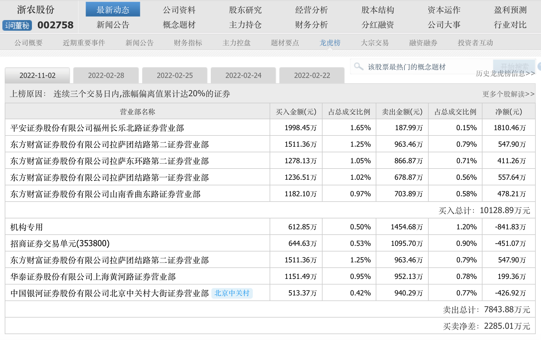This screenshot has height=340, width=541.
Task: Open 融资融券 sub-tab
Action: [423, 43]
